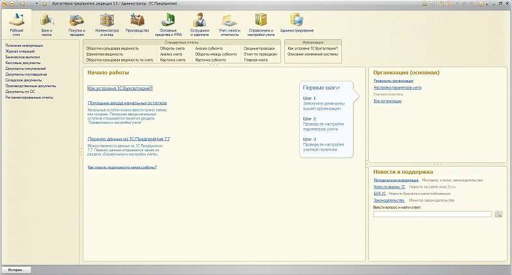Viewport: 512px width, 275px height.
Task: Open Обороты счета report
Action: tap(173, 48)
